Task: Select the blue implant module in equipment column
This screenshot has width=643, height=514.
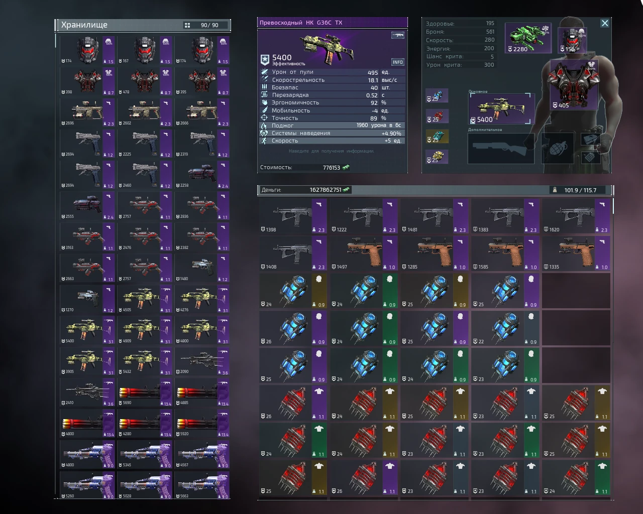Action: pyautogui.click(x=437, y=96)
